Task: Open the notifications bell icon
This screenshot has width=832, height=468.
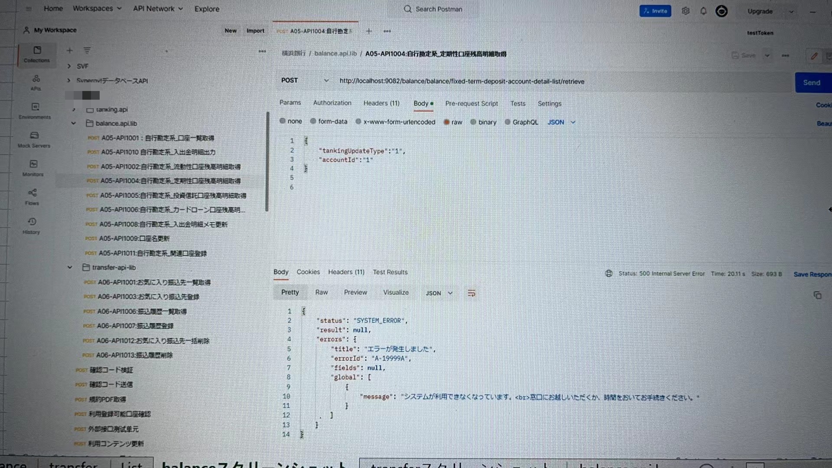Action: pos(703,11)
